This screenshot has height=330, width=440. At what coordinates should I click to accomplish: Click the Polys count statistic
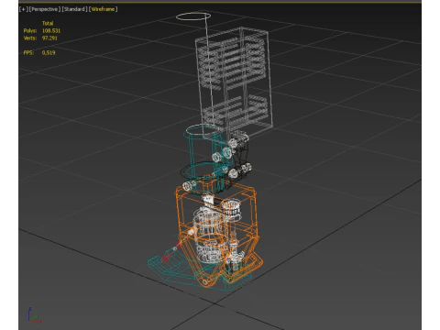(42, 30)
